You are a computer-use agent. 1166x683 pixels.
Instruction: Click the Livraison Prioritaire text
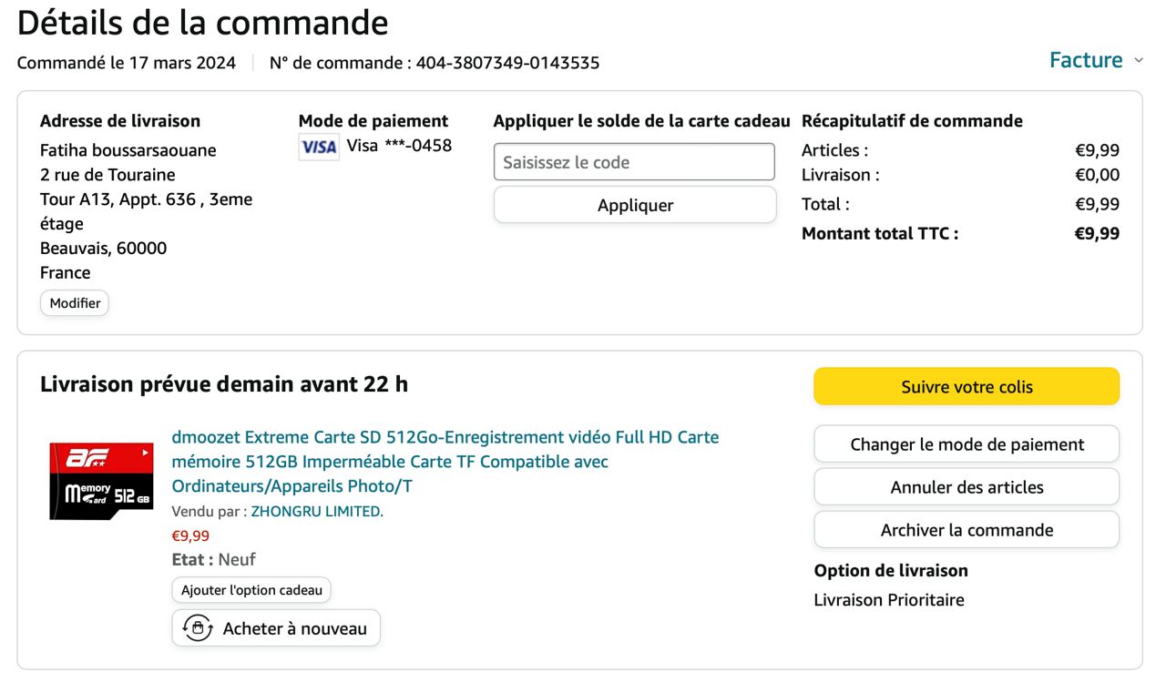click(x=889, y=600)
